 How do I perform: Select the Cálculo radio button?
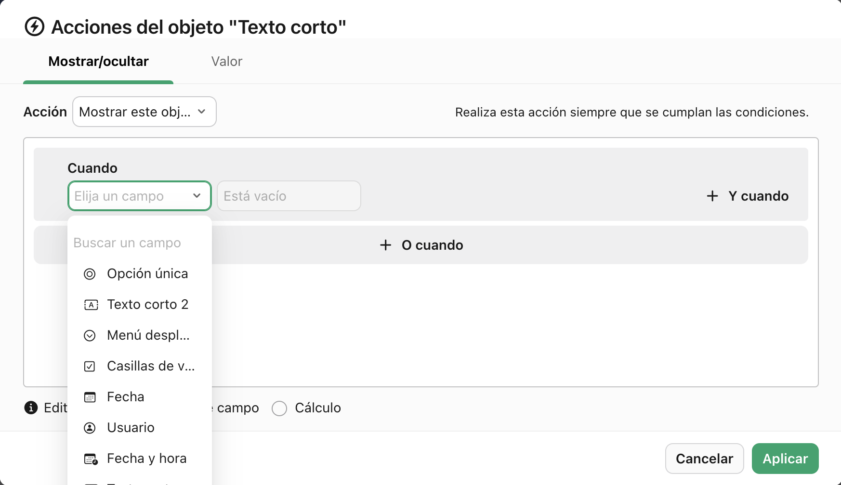pyautogui.click(x=279, y=408)
